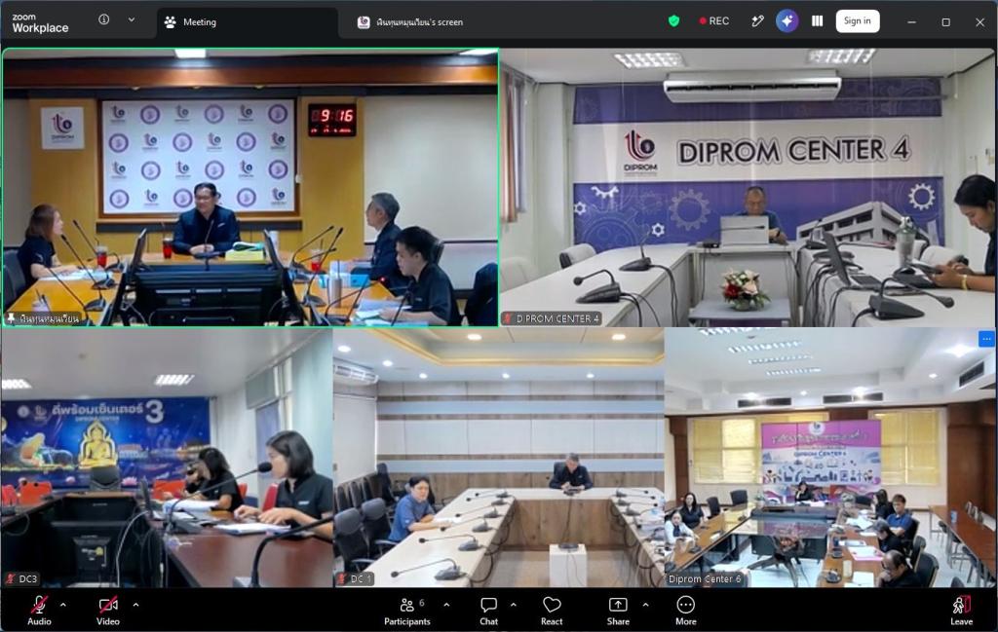Click the Sign in button
This screenshot has height=632, width=998.
click(858, 21)
